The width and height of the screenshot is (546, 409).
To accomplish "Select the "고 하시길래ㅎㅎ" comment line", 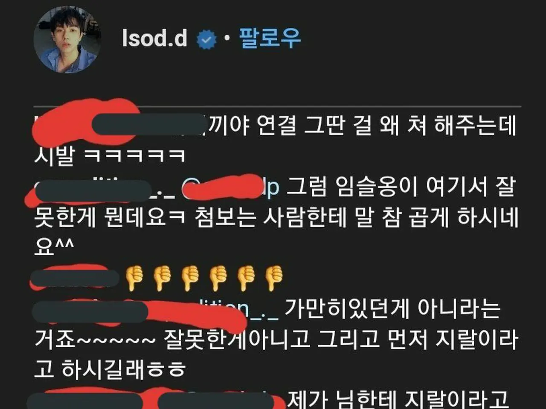I will coord(110,369).
